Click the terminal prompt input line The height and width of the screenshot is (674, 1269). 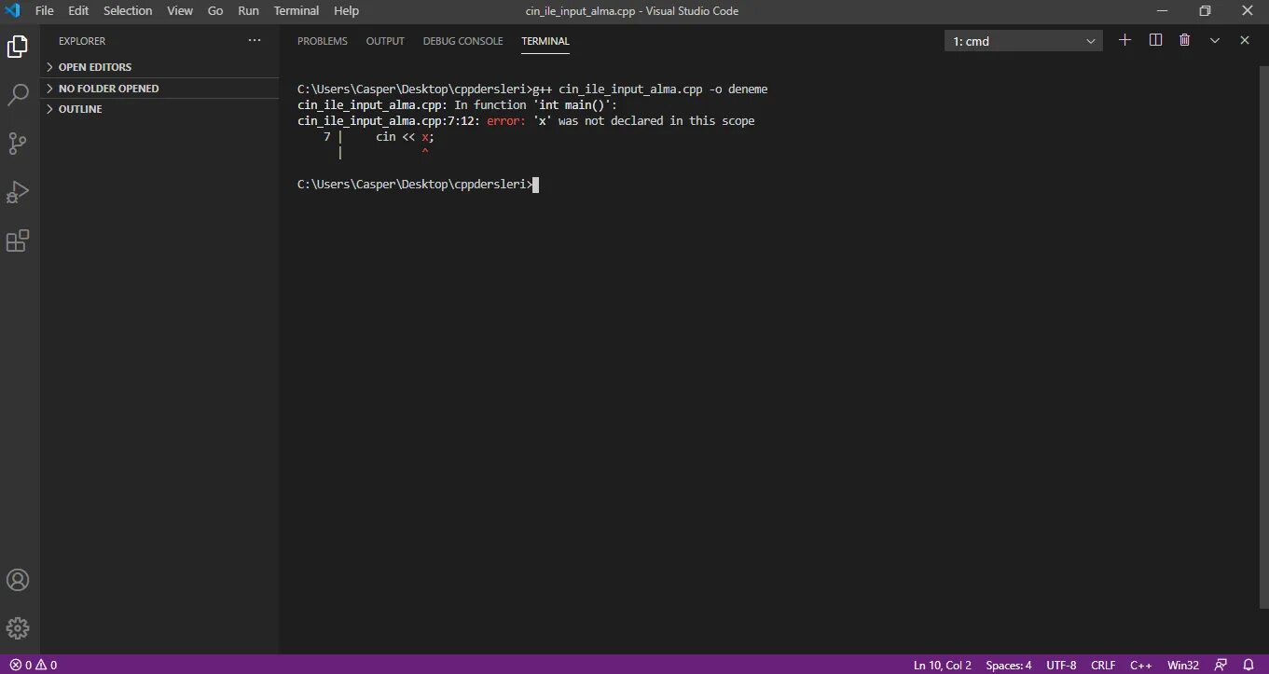pos(418,185)
